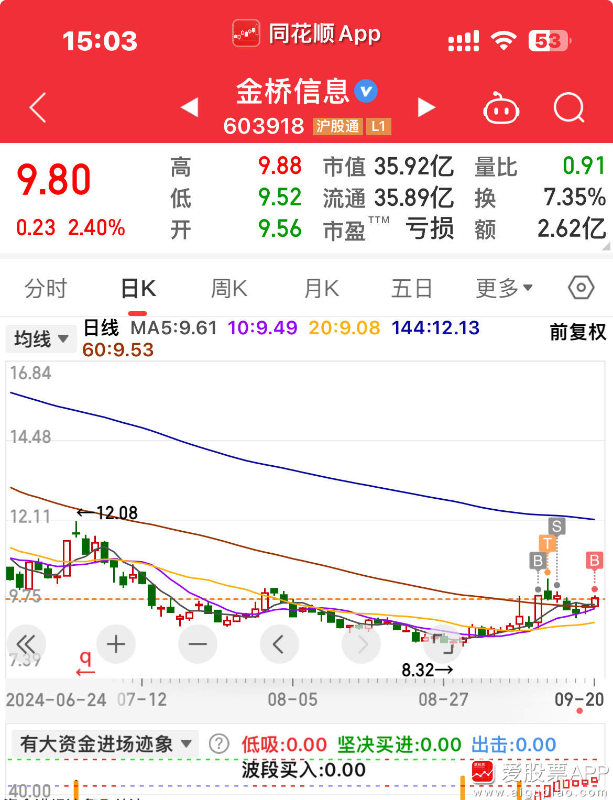Open the AI robot assistant

pyautogui.click(x=501, y=108)
